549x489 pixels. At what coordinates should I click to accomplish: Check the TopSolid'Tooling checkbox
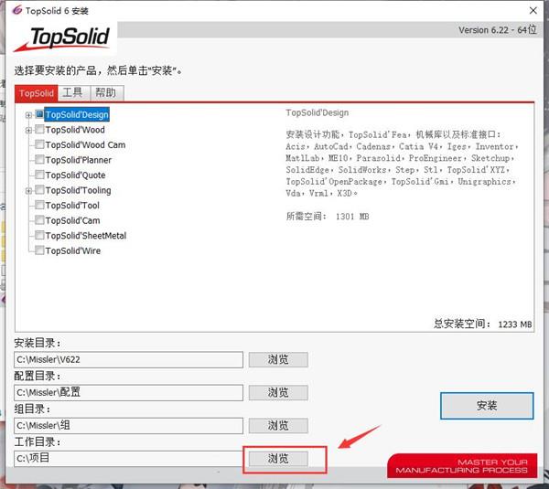39,190
